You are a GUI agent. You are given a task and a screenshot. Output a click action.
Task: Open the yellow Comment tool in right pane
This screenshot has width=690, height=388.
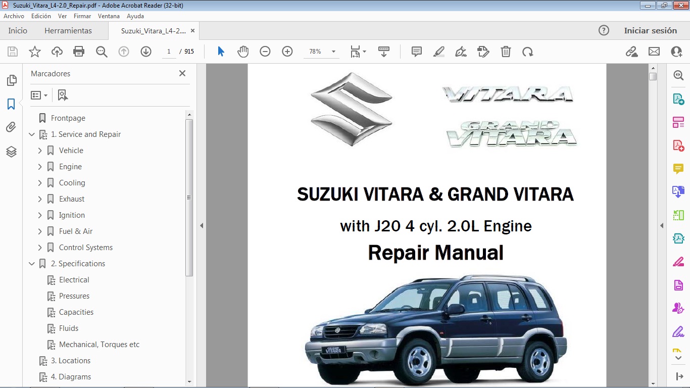coord(678,169)
